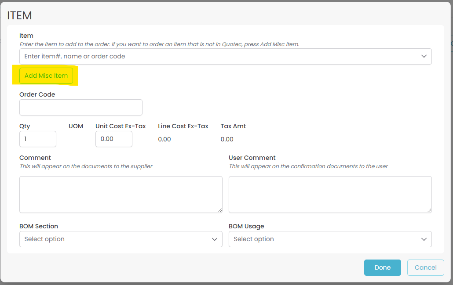Click the ITEM dialog title heading
The image size is (453, 285).
pyautogui.click(x=20, y=15)
